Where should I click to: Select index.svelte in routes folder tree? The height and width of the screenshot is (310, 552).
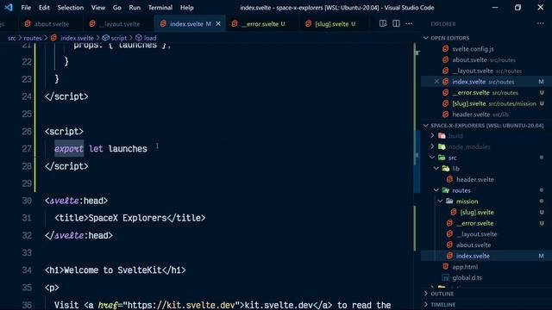point(473,256)
